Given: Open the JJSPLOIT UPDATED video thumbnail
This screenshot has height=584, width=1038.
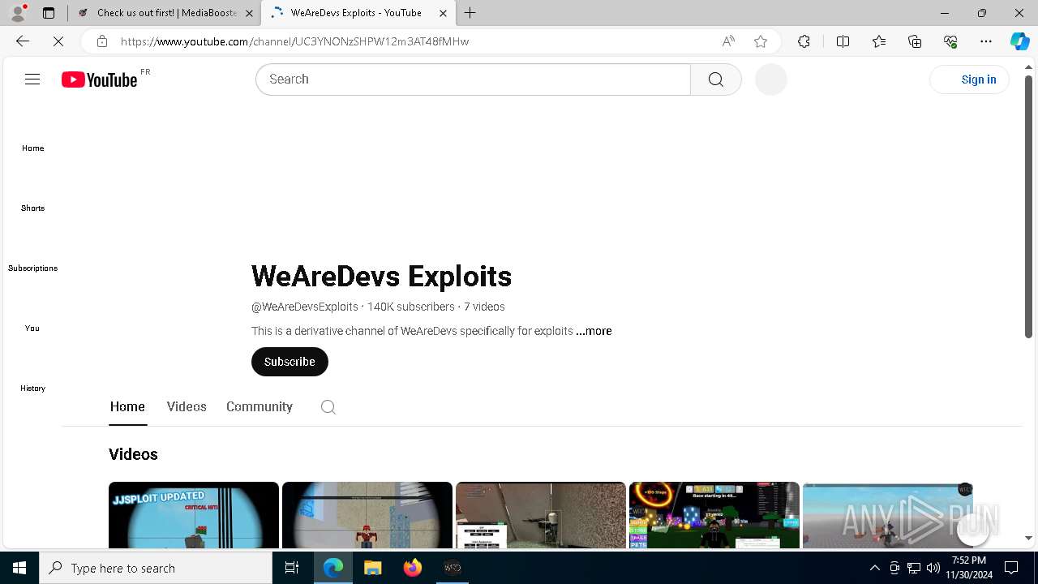Looking at the screenshot, I should pos(194,515).
